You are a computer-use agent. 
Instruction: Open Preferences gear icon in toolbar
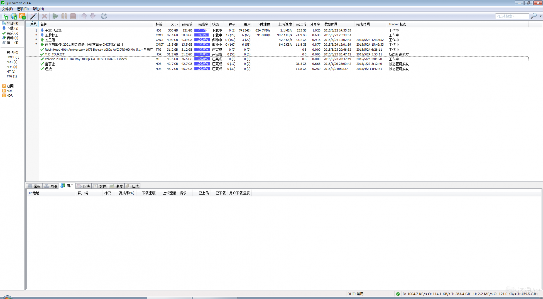tap(104, 16)
